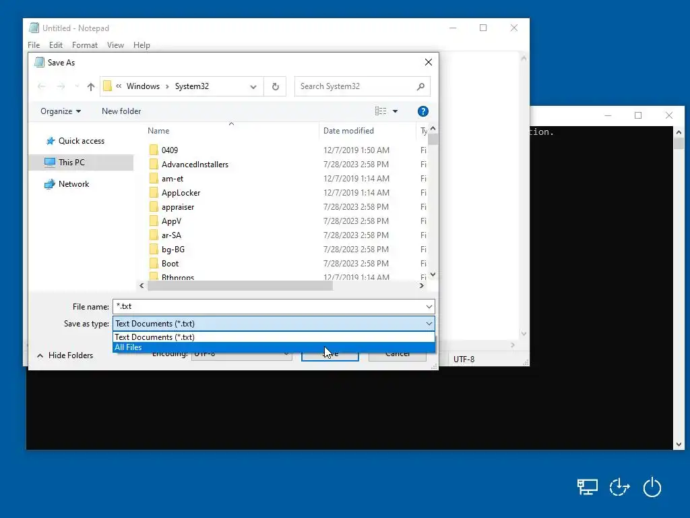Image resolution: width=690 pixels, height=518 pixels.
Task: Open the Ease of Access icon
Action: 620,487
